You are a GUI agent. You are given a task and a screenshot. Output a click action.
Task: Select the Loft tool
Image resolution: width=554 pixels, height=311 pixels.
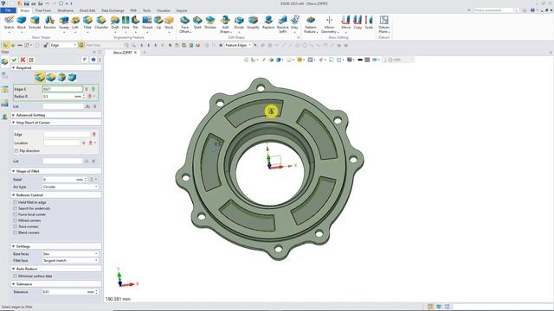75,22
